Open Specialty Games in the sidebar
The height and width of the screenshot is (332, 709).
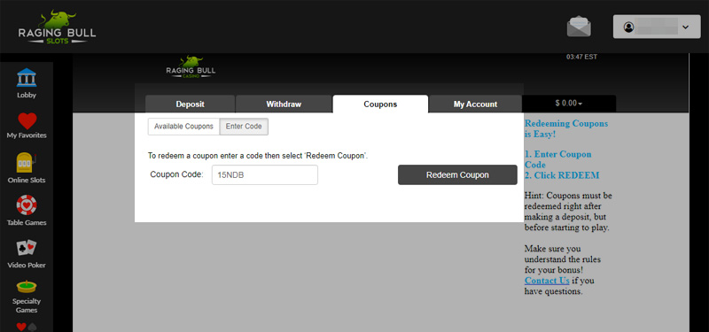(x=27, y=297)
